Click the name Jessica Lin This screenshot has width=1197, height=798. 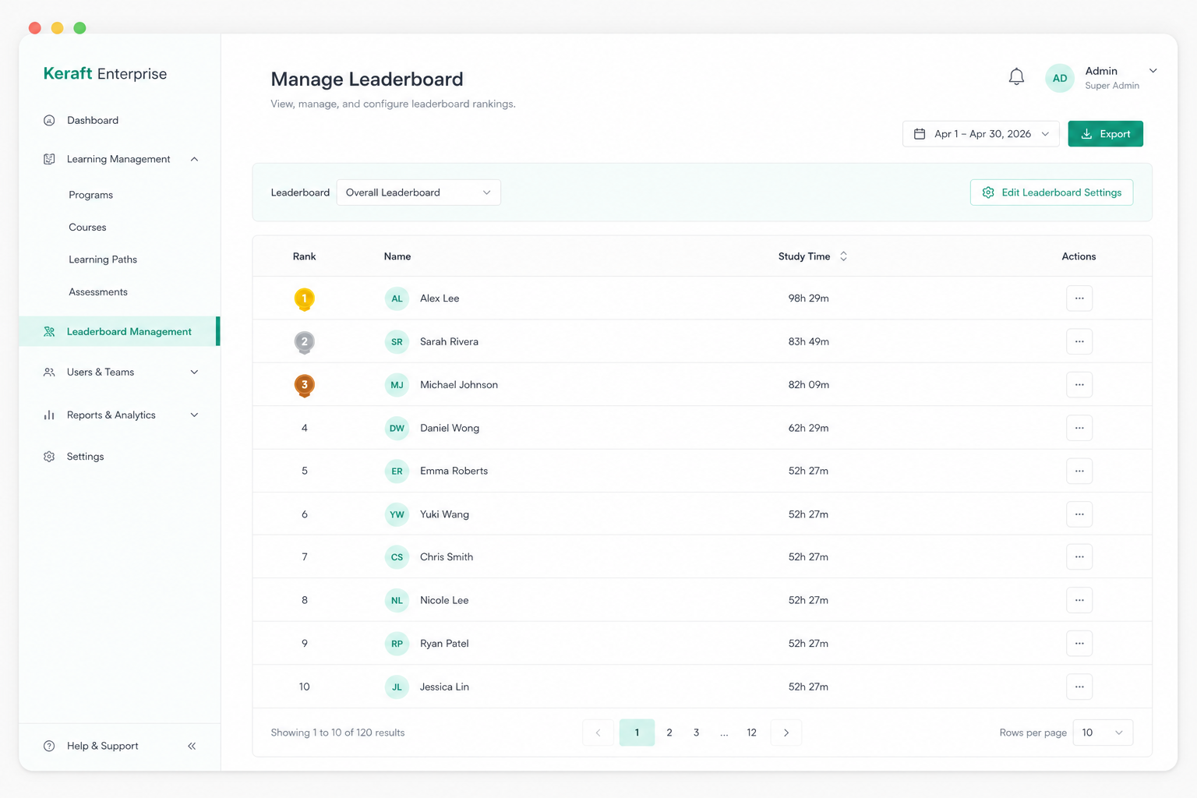[444, 687]
